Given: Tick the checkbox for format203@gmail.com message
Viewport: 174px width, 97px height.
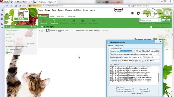Looking at the screenshot, I should (42, 31).
